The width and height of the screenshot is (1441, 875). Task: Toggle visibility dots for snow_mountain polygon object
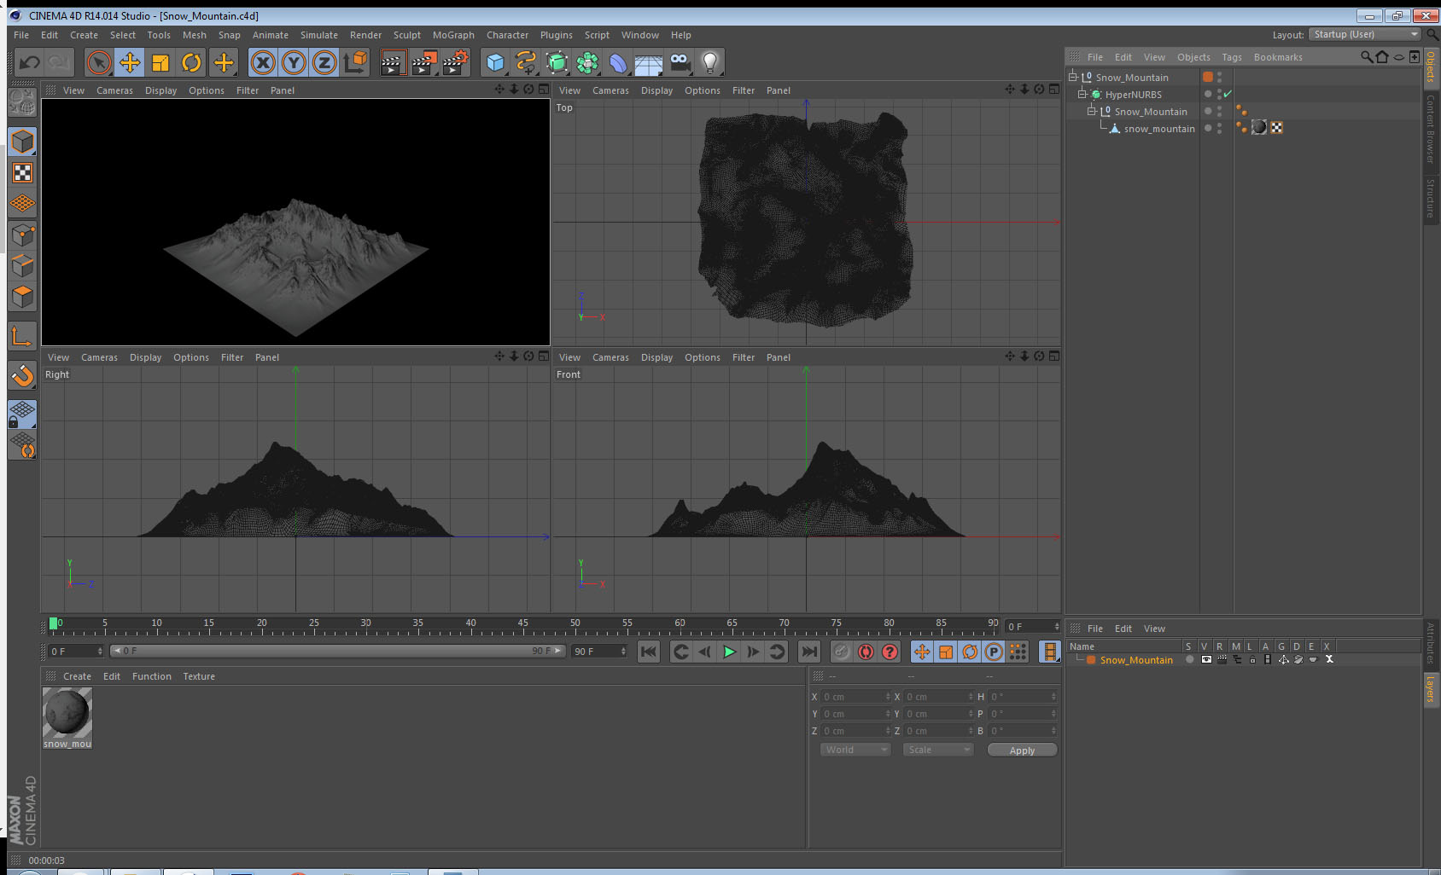[1219, 128]
